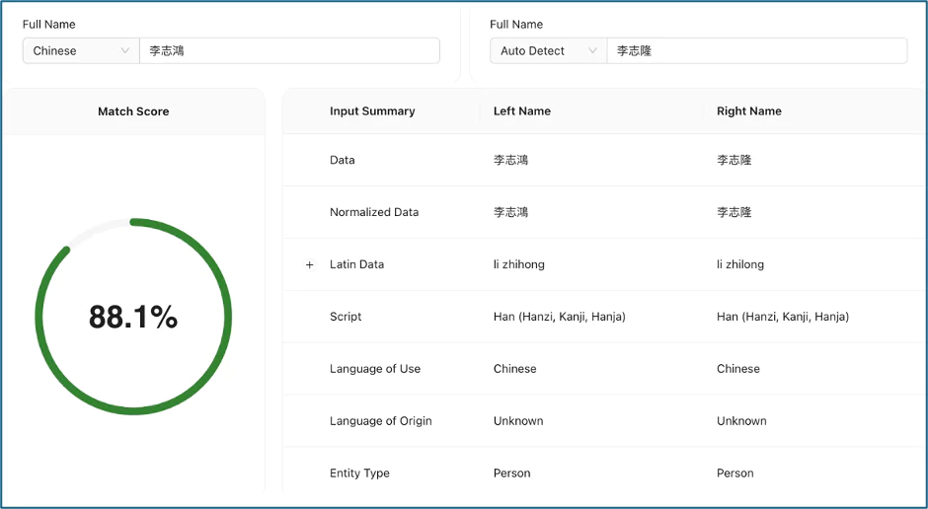The height and width of the screenshot is (509, 928).
Task: Select the Language of Use row label
Action: [x=375, y=369]
